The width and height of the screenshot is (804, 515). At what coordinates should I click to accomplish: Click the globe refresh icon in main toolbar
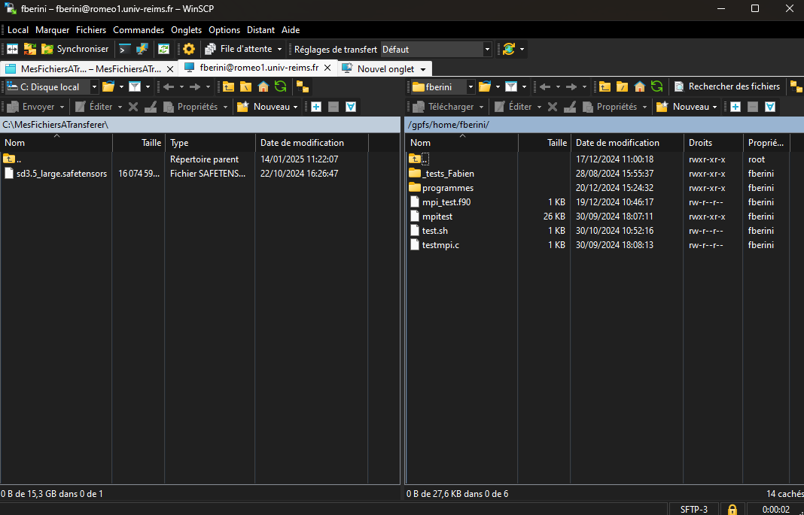coord(509,49)
